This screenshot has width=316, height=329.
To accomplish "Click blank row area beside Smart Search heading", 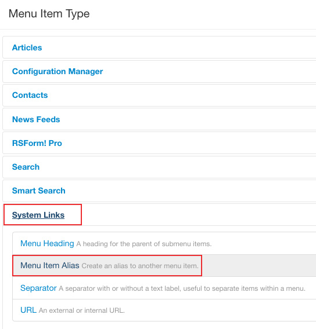I will (191, 191).
